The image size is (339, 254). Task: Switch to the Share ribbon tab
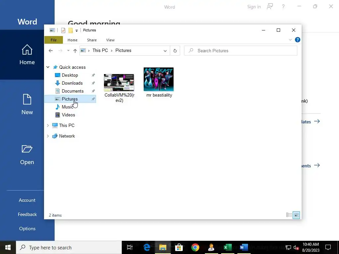pos(92,40)
